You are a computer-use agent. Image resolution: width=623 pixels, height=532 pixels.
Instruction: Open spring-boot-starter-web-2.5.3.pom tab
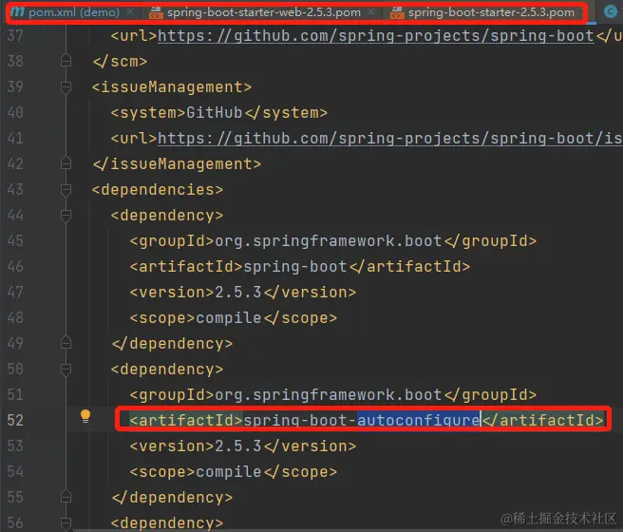point(263,12)
